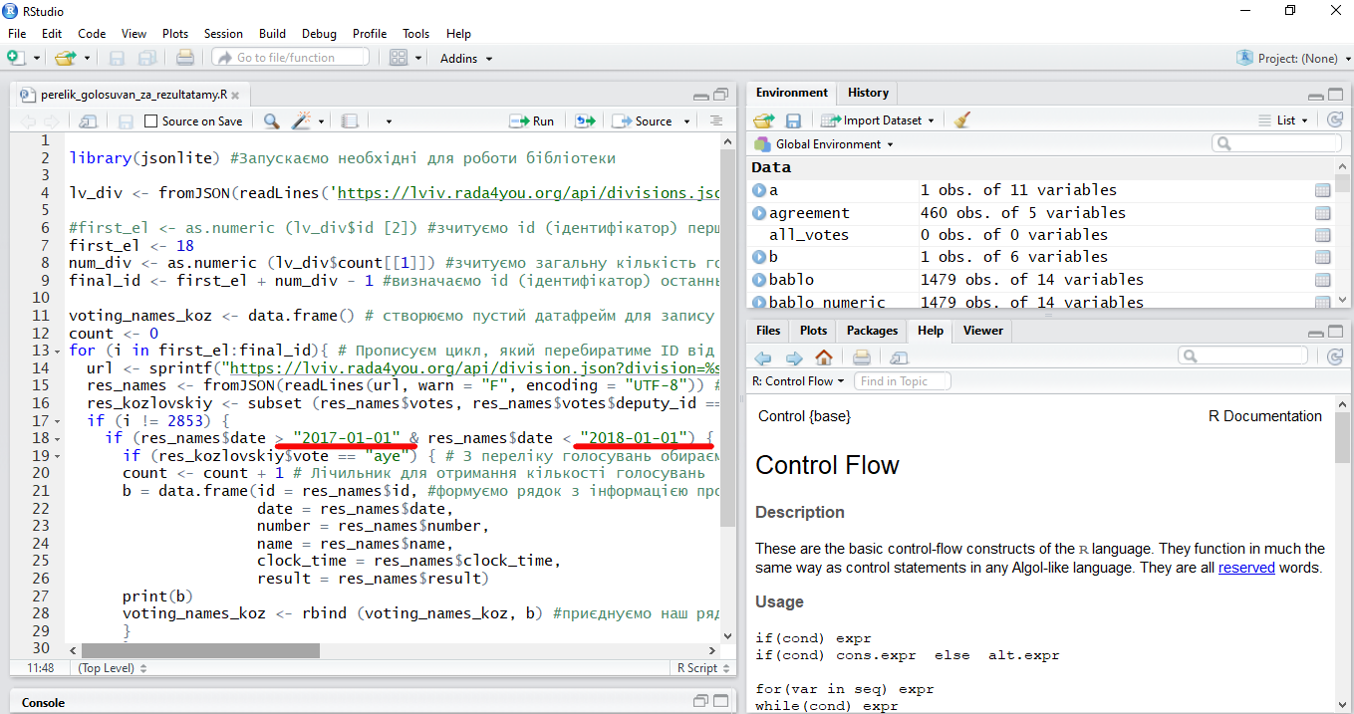This screenshot has width=1354, height=714.
Task: Click the Save All documents icon
Action: [x=146, y=58]
